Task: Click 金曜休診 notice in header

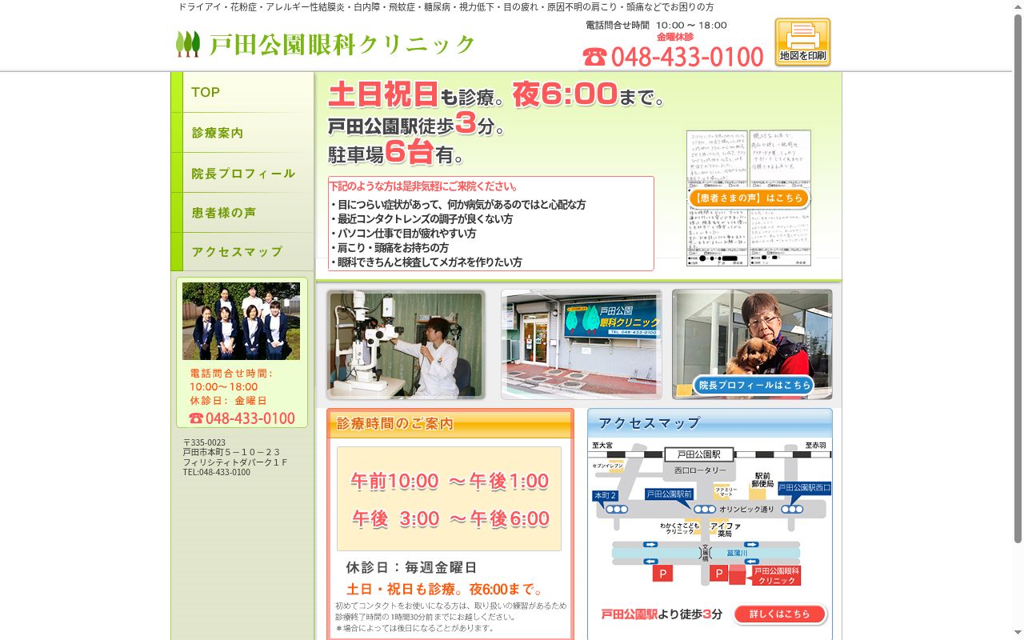Action: coord(675,37)
